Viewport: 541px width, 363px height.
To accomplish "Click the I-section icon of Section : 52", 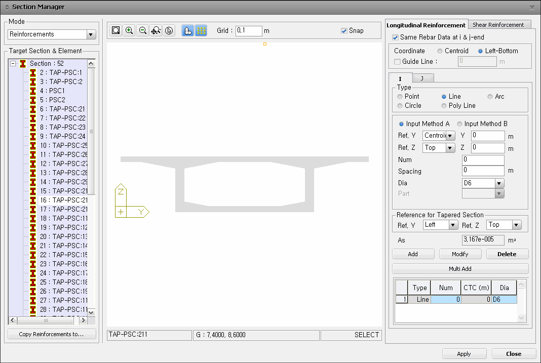I will coord(23,63).
